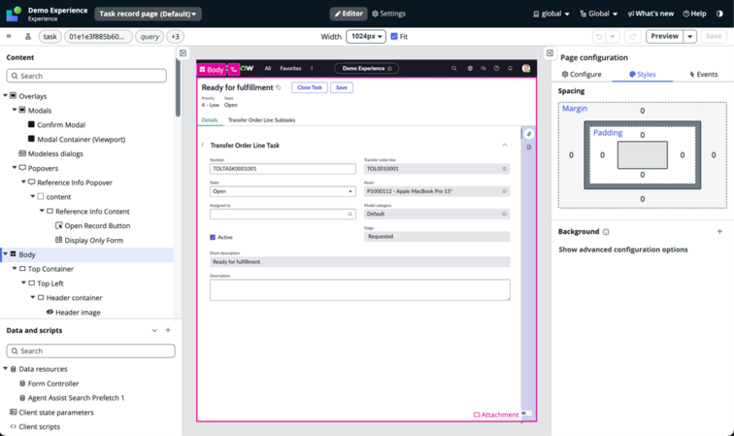Collapse the Overlays tree node
The width and height of the screenshot is (734, 436).
pos(5,95)
